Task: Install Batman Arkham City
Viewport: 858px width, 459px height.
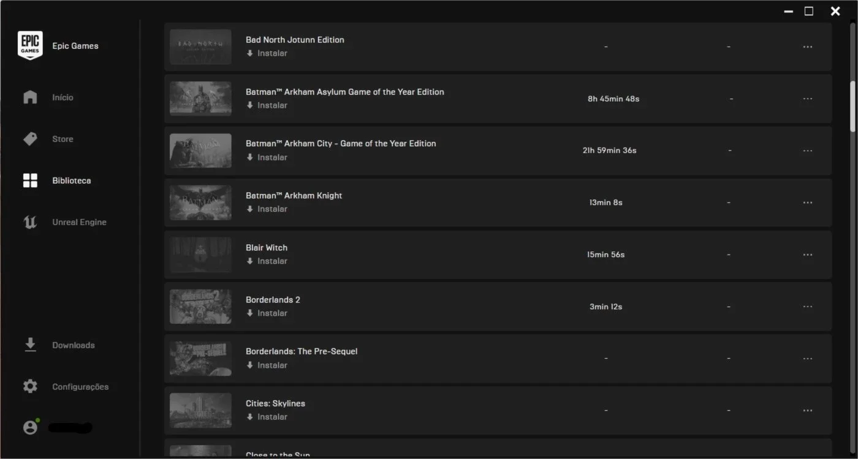Action: [272, 157]
